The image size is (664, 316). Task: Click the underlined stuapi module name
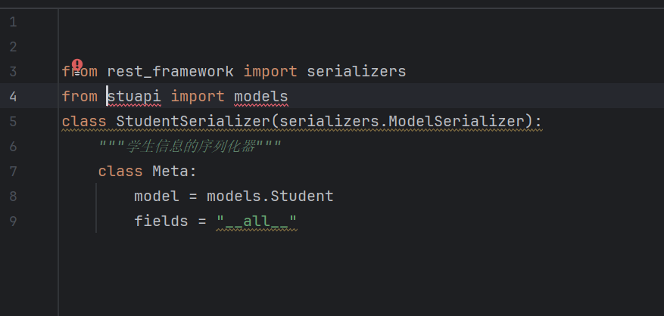point(134,97)
